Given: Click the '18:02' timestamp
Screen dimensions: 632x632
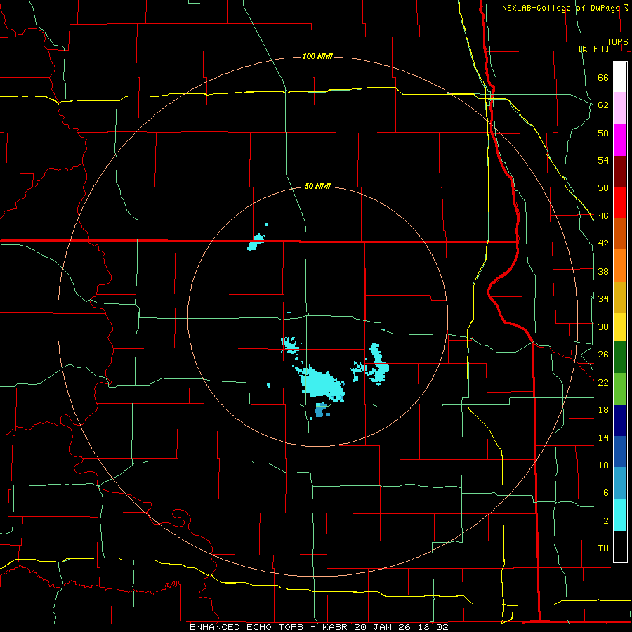Looking at the screenshot, I should (433, 627).
